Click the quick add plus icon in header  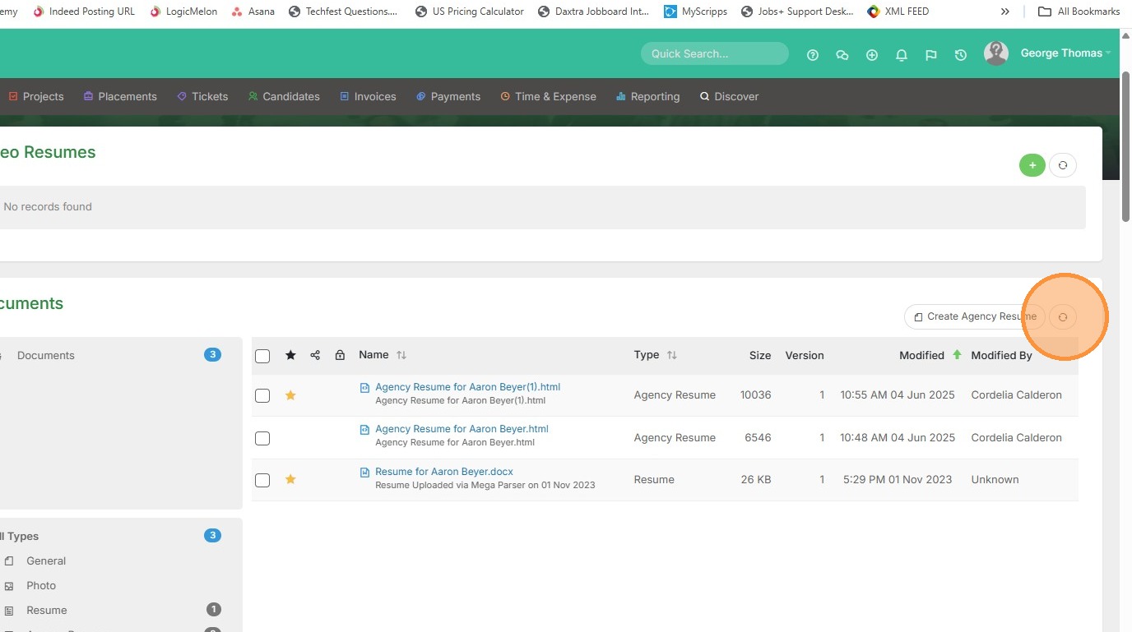coord(872,55)
